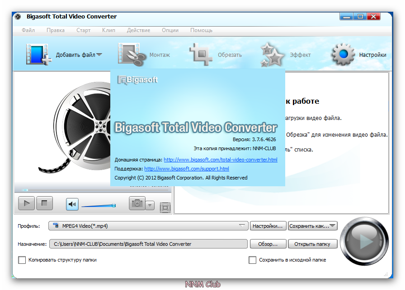
Task: Click the Эффект toolbar label
Action: (300, 55)
